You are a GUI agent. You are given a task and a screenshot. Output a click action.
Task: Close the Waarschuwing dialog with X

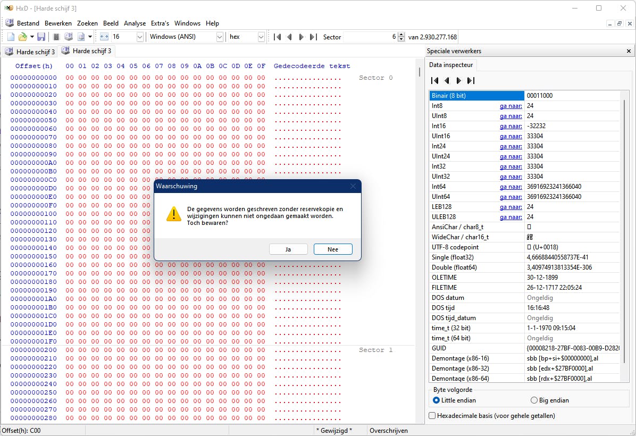click(353, 186)
